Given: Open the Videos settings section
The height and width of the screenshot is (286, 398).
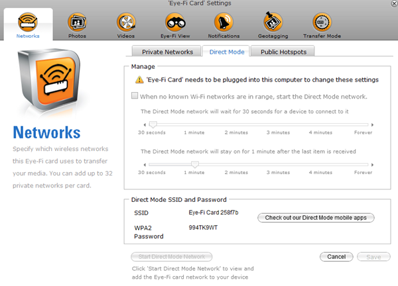Looking at the screenshot, I should pos(126,25).
